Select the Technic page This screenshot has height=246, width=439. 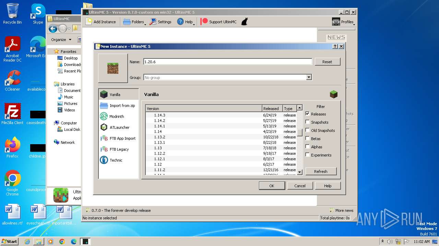tap(119, 160)
